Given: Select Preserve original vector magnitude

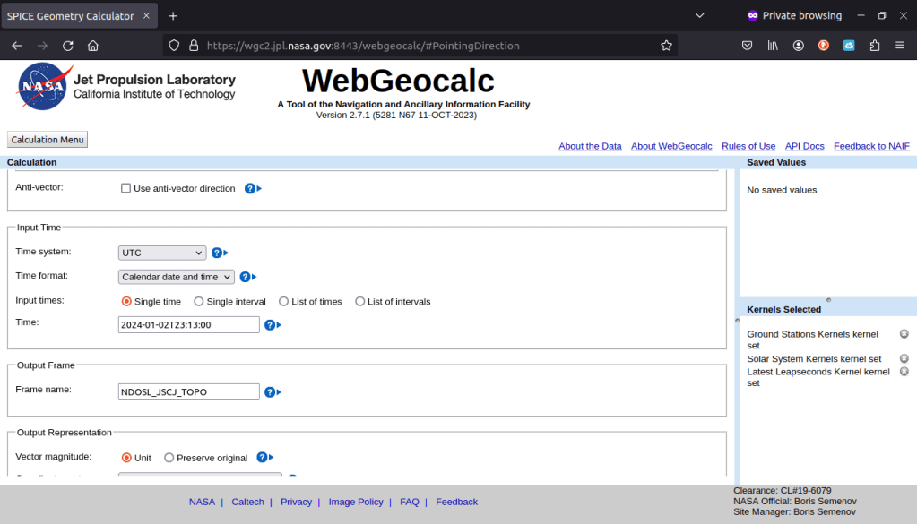Looking at the screenshot, I should tap(169, 458).
